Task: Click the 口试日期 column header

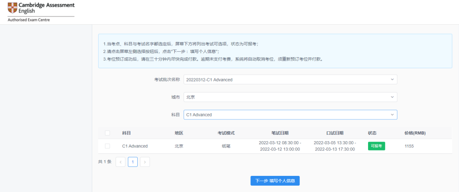Action: coord(335,133)
